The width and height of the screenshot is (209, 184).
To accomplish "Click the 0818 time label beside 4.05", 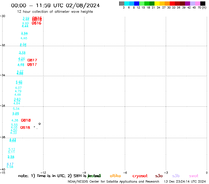I will [x=25, y=127].
